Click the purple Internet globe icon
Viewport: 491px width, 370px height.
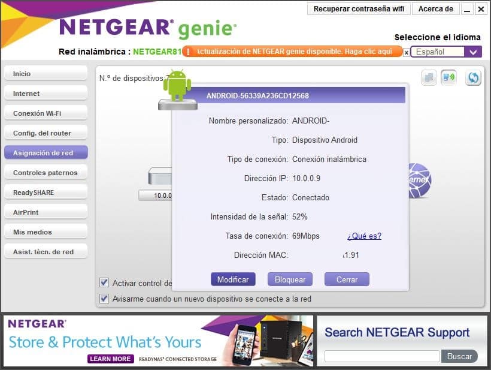420,180
